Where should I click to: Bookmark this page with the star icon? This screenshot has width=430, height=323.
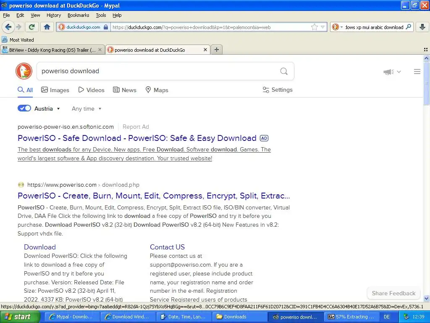coord(314,27)
